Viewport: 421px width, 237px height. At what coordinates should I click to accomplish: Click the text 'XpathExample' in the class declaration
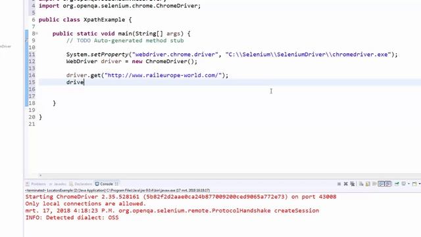[104, 20]
